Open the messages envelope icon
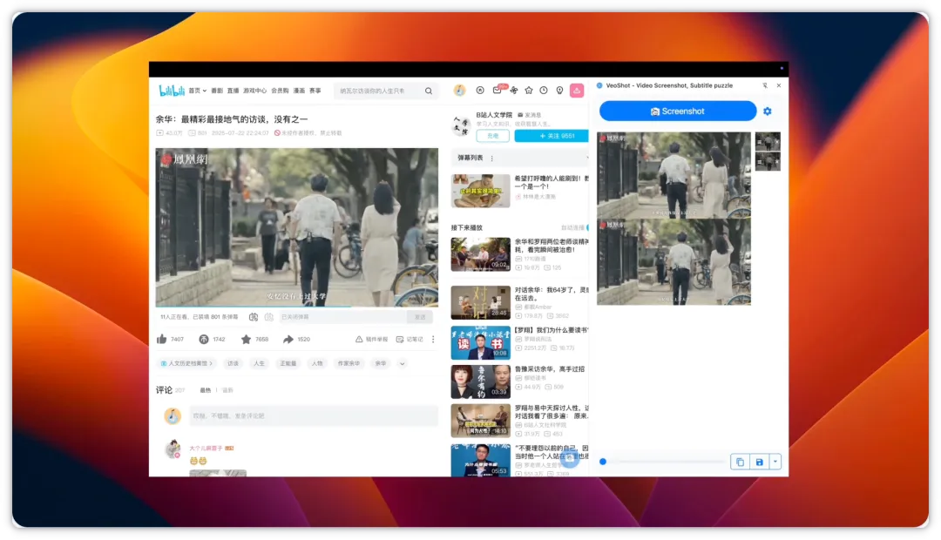 click(497, 90)
